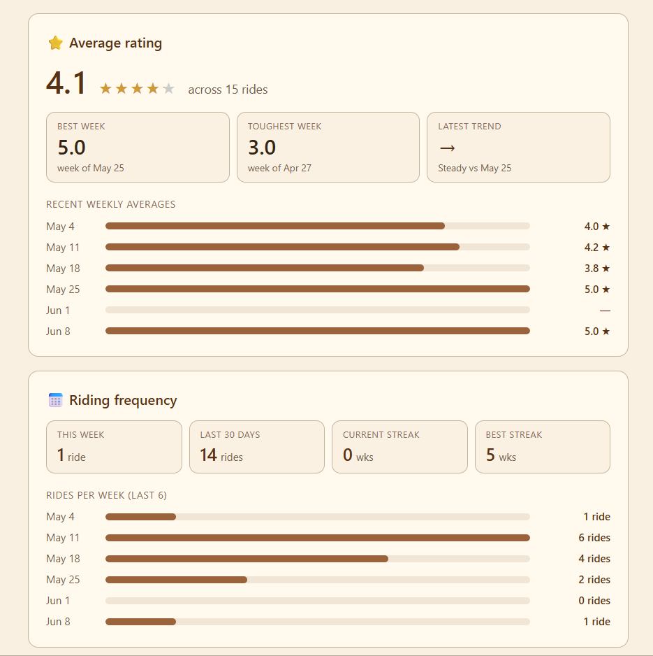Click the '5.0 ★' value for May 25
653x656 pixels.
[597, 289]
